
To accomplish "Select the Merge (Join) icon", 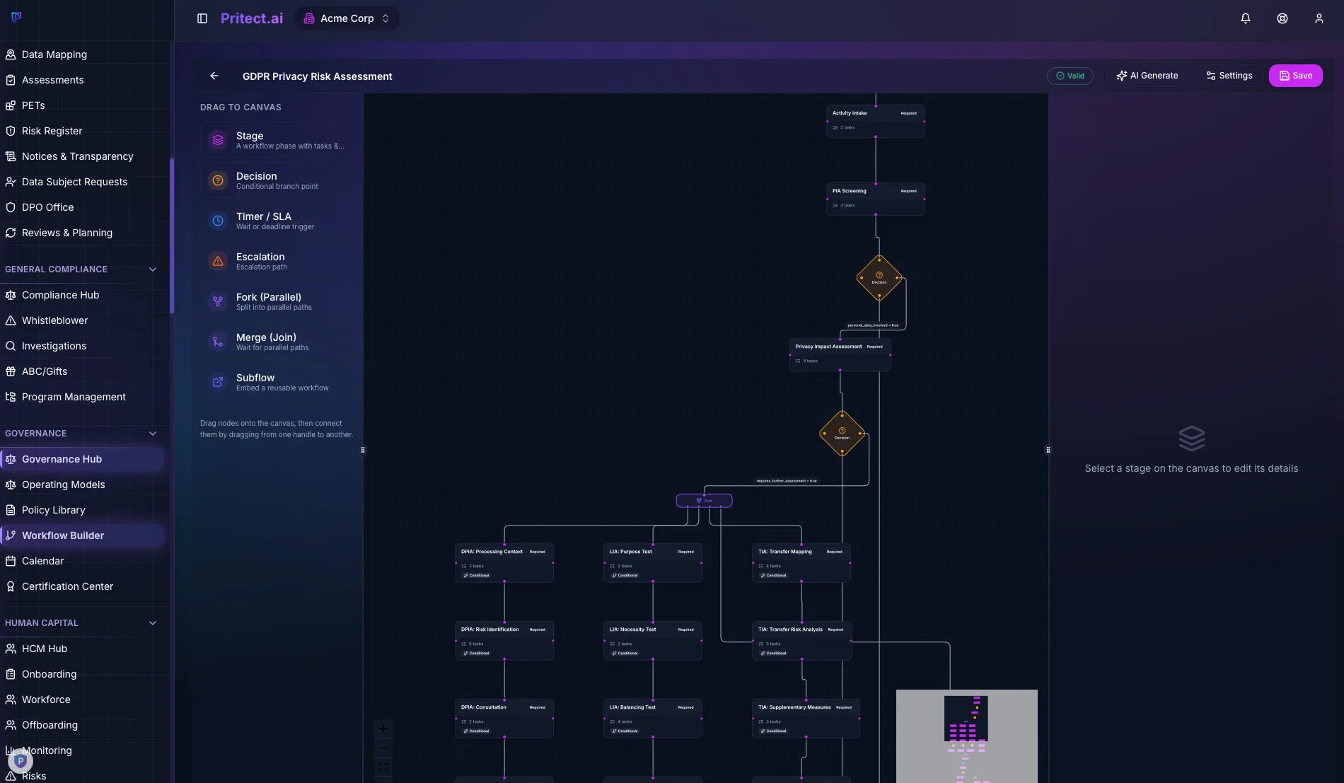I will coord(218,342).
